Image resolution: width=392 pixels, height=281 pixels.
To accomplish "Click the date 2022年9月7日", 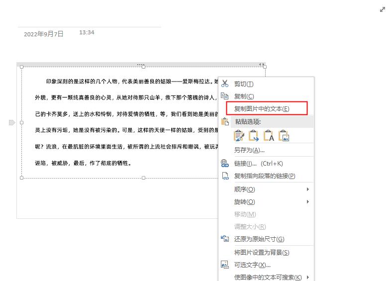I will coord(43,34).
